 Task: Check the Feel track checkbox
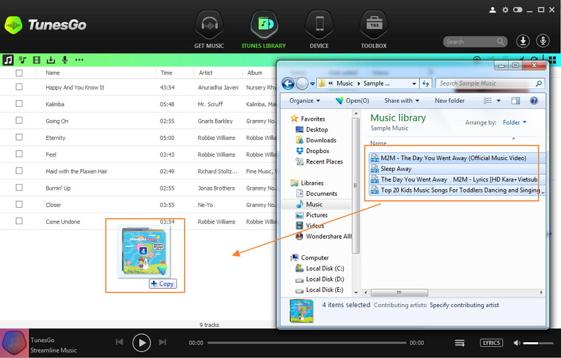tap(19, 154)
